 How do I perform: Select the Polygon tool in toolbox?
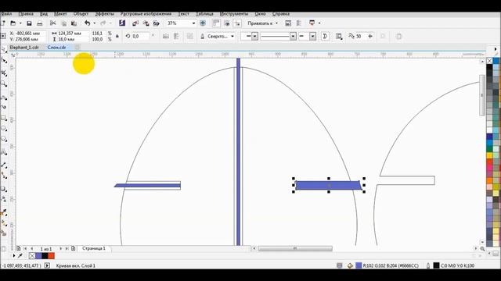(4, 139)
